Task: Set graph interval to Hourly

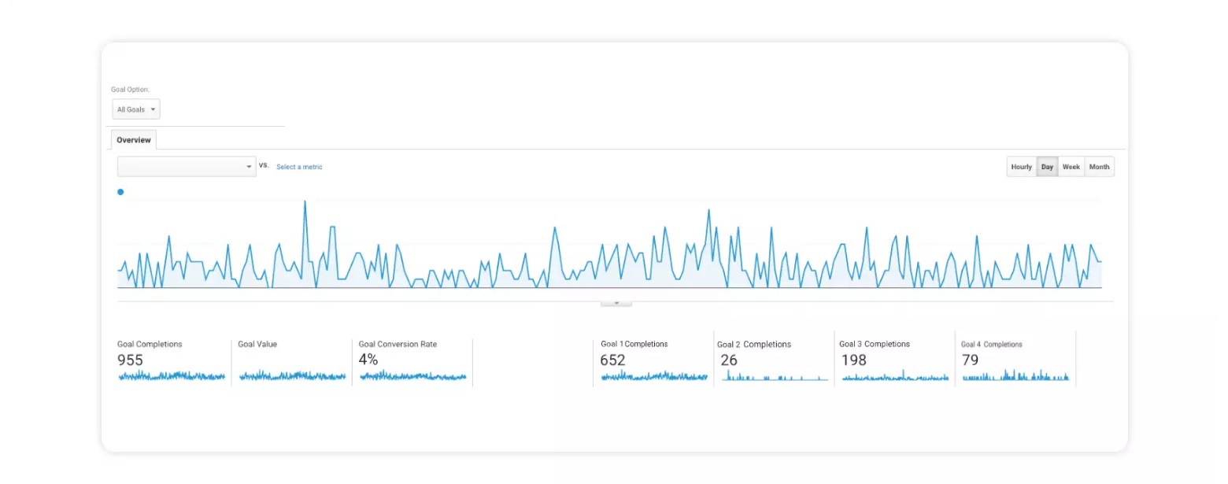Action: coord(1021,167)
